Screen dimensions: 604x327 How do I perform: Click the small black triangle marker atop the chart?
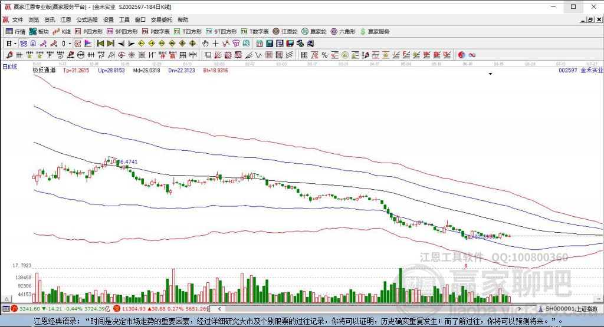click(x=490, y=74)
